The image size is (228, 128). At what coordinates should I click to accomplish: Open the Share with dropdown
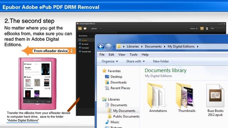click(135, 62)
